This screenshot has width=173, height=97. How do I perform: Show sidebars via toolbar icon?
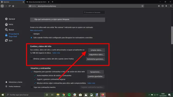point(163,6)
